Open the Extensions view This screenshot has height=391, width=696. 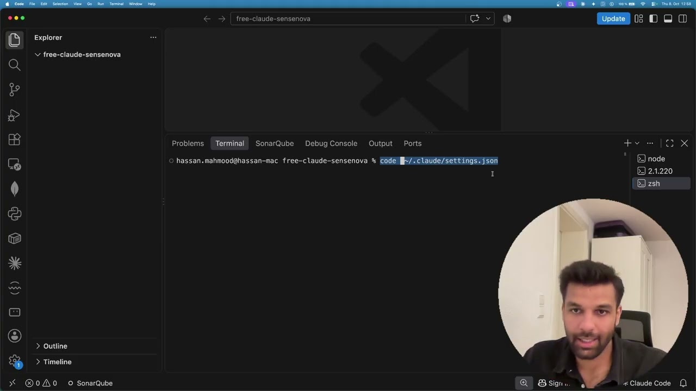(x=15, y=140)
